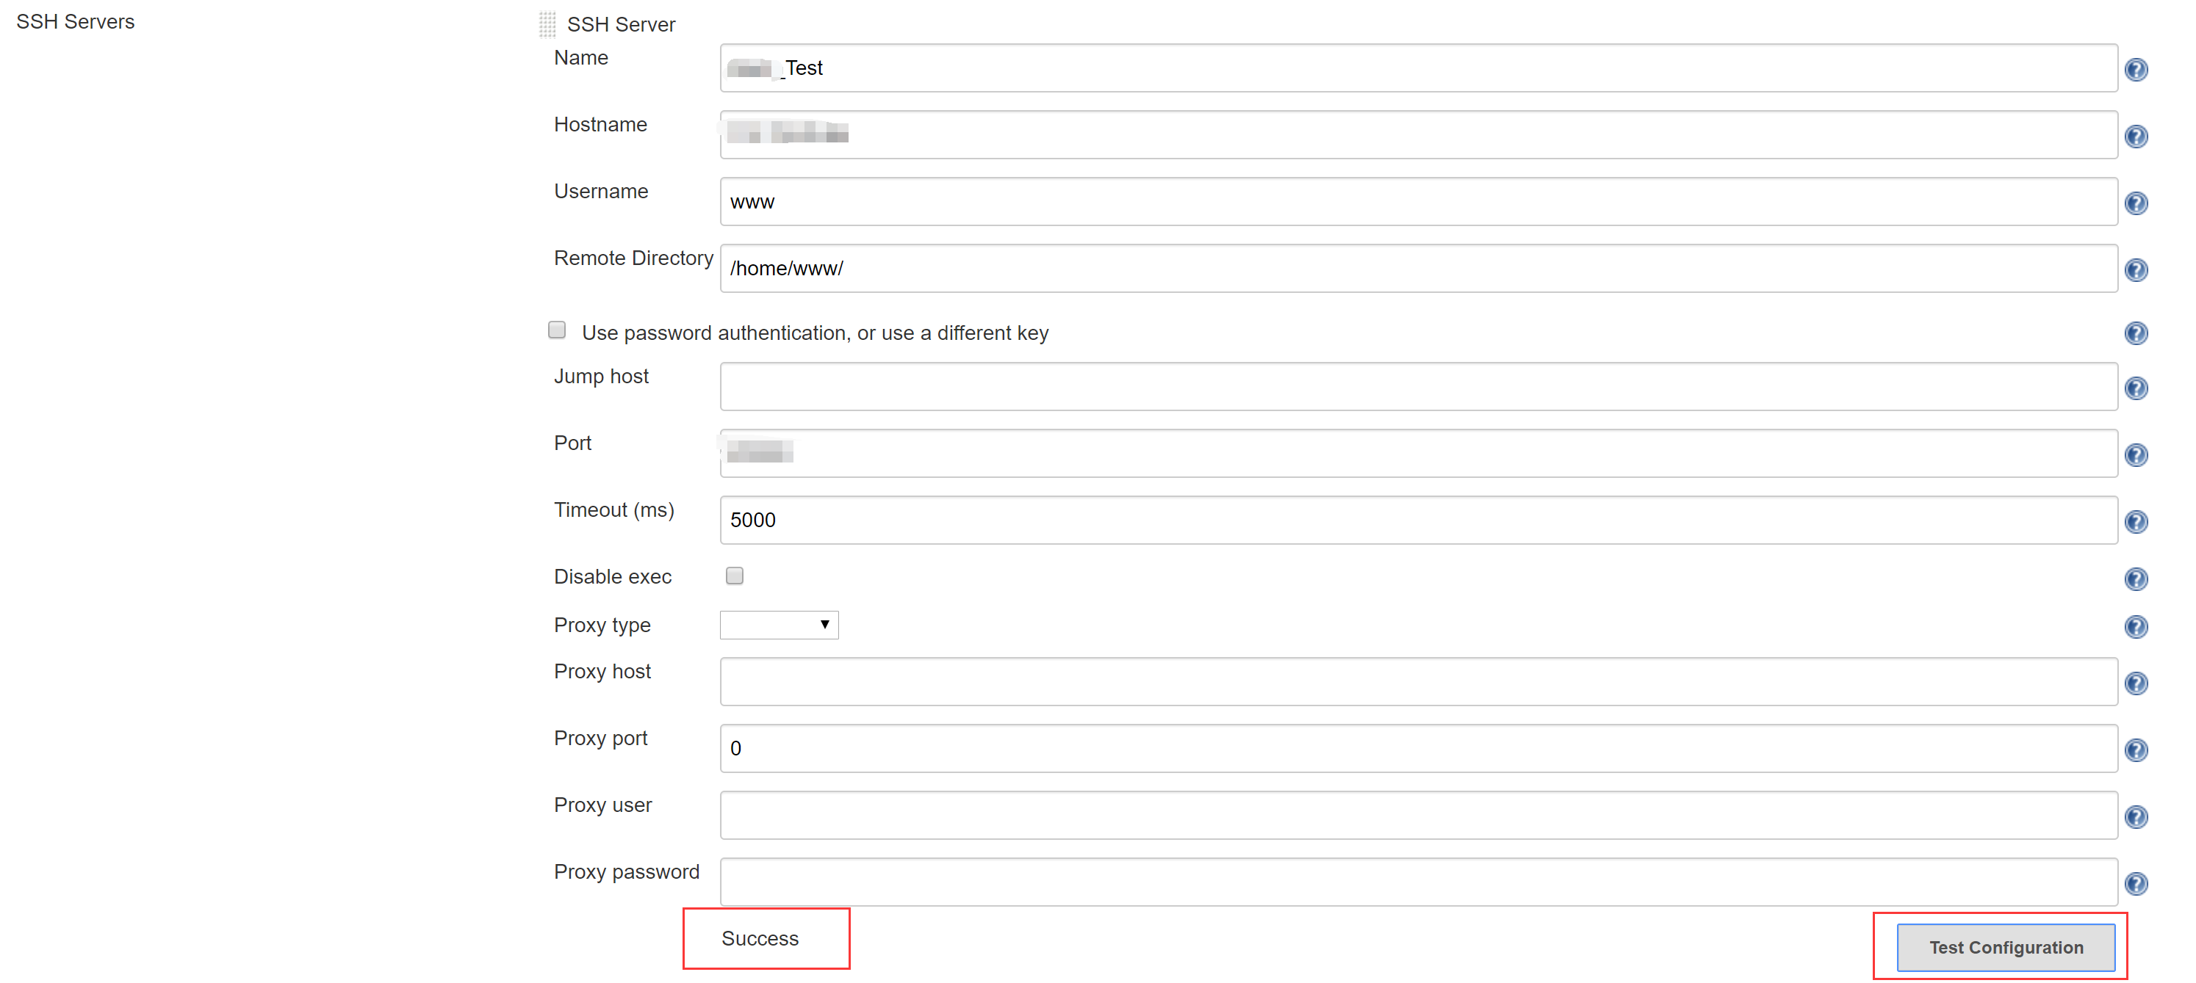
Task: Toggle the Disable exec checkbox
Action: (734, 576)
